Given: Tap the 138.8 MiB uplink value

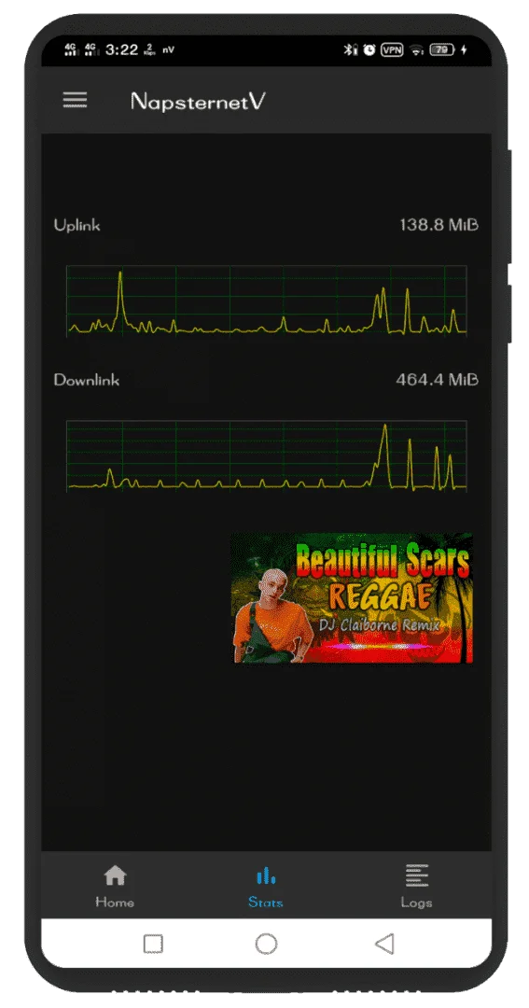Looking at the screenshot, I should [439, 225].
